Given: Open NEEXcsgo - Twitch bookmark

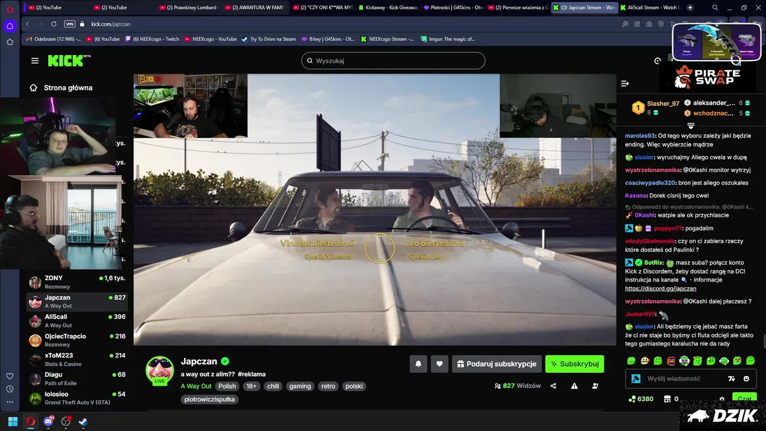Looking at the screenshot, I should [x=152, y=39].
